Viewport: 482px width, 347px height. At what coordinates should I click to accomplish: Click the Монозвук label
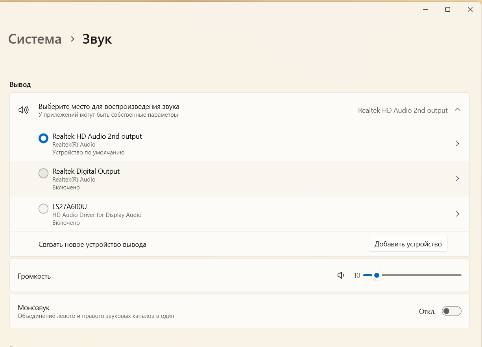pyautogui.click(x=34, y=308)
